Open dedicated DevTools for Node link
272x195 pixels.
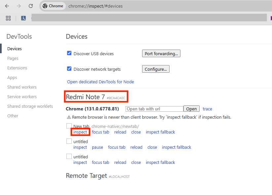click(x=100, y=82)
